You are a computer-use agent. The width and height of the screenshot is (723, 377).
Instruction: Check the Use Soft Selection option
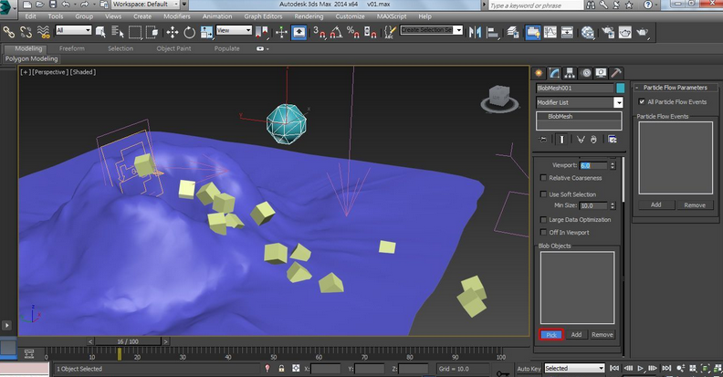[544, 194]
